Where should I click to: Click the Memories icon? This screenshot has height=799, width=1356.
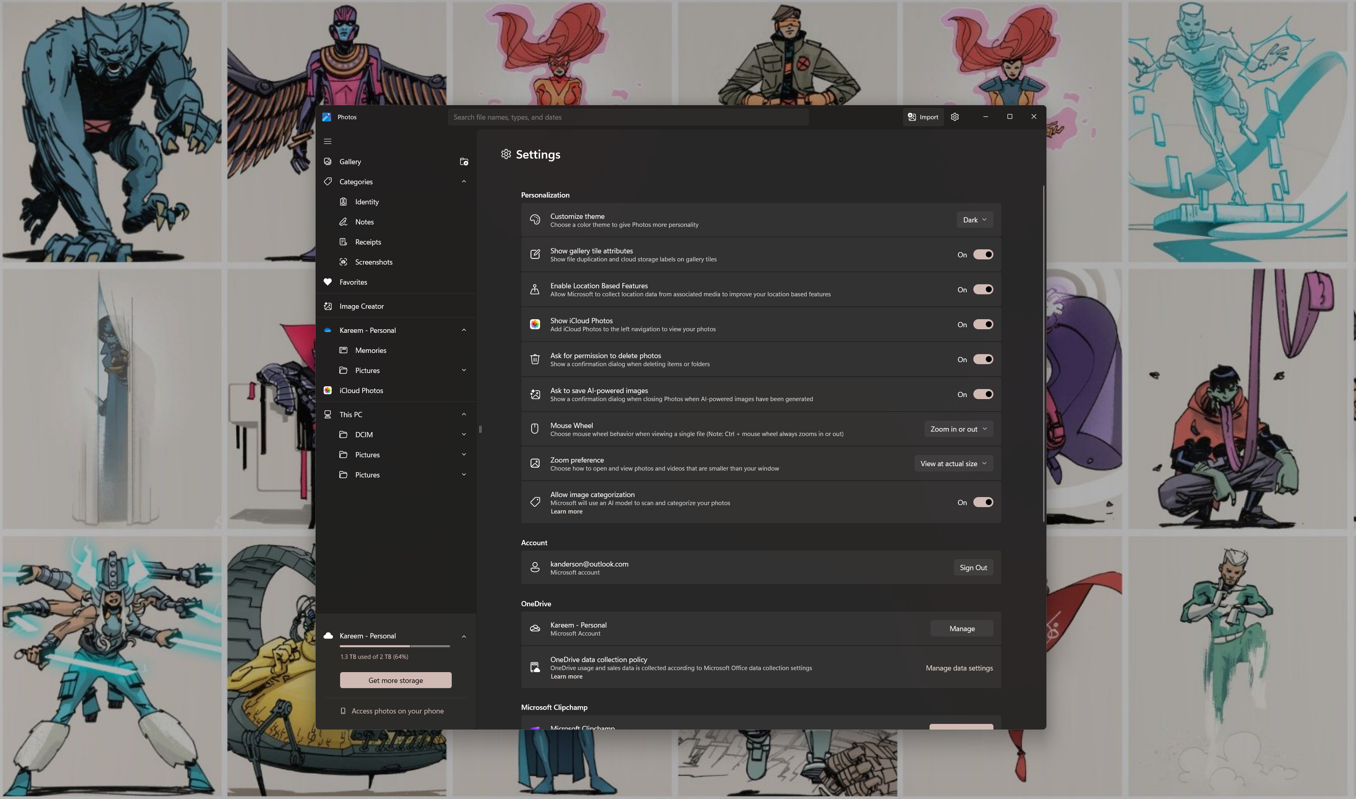click(343, 351)
